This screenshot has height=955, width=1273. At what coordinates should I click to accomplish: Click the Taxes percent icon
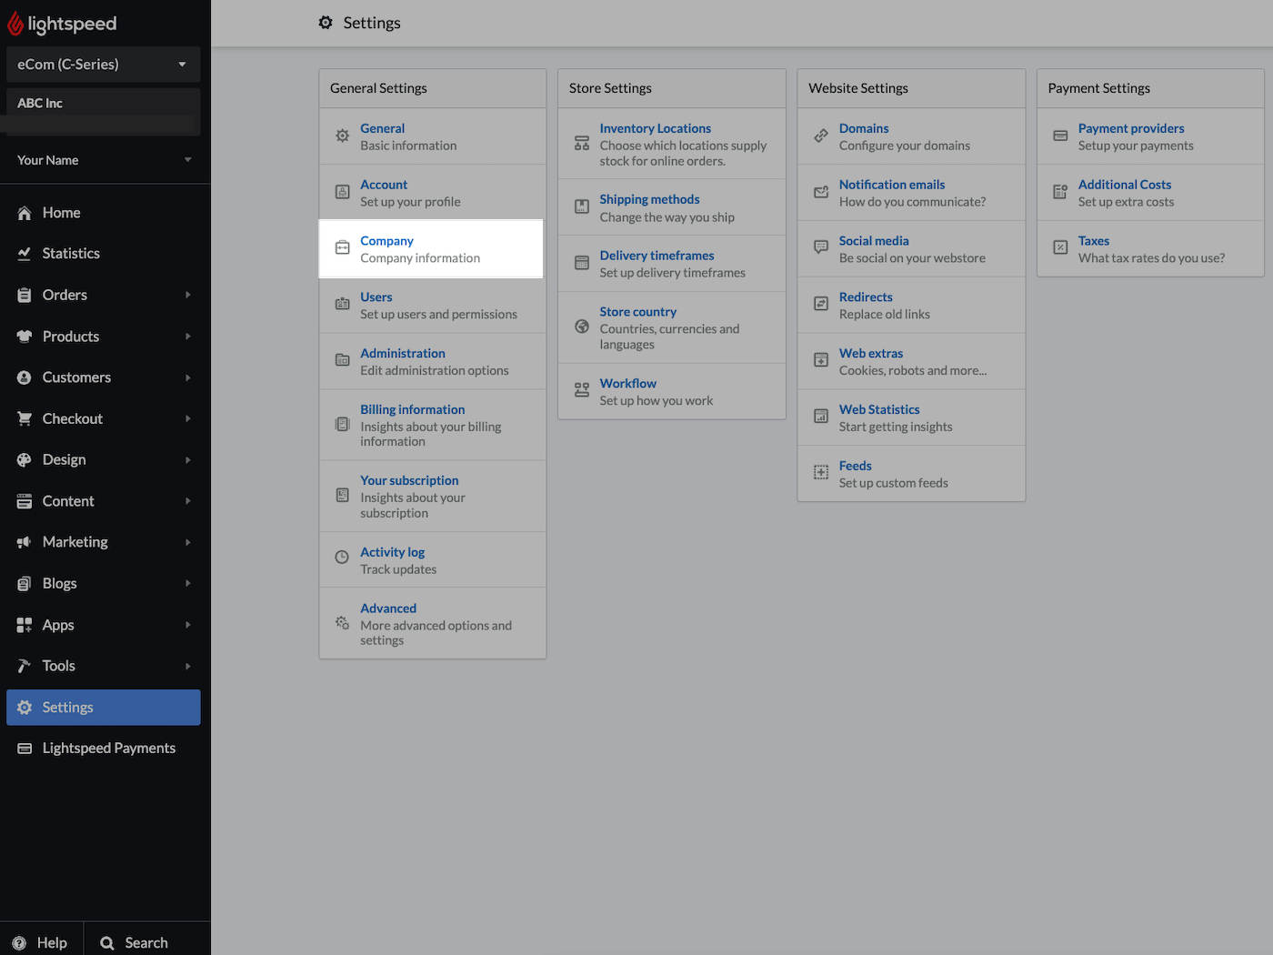tap(1060, 247)
